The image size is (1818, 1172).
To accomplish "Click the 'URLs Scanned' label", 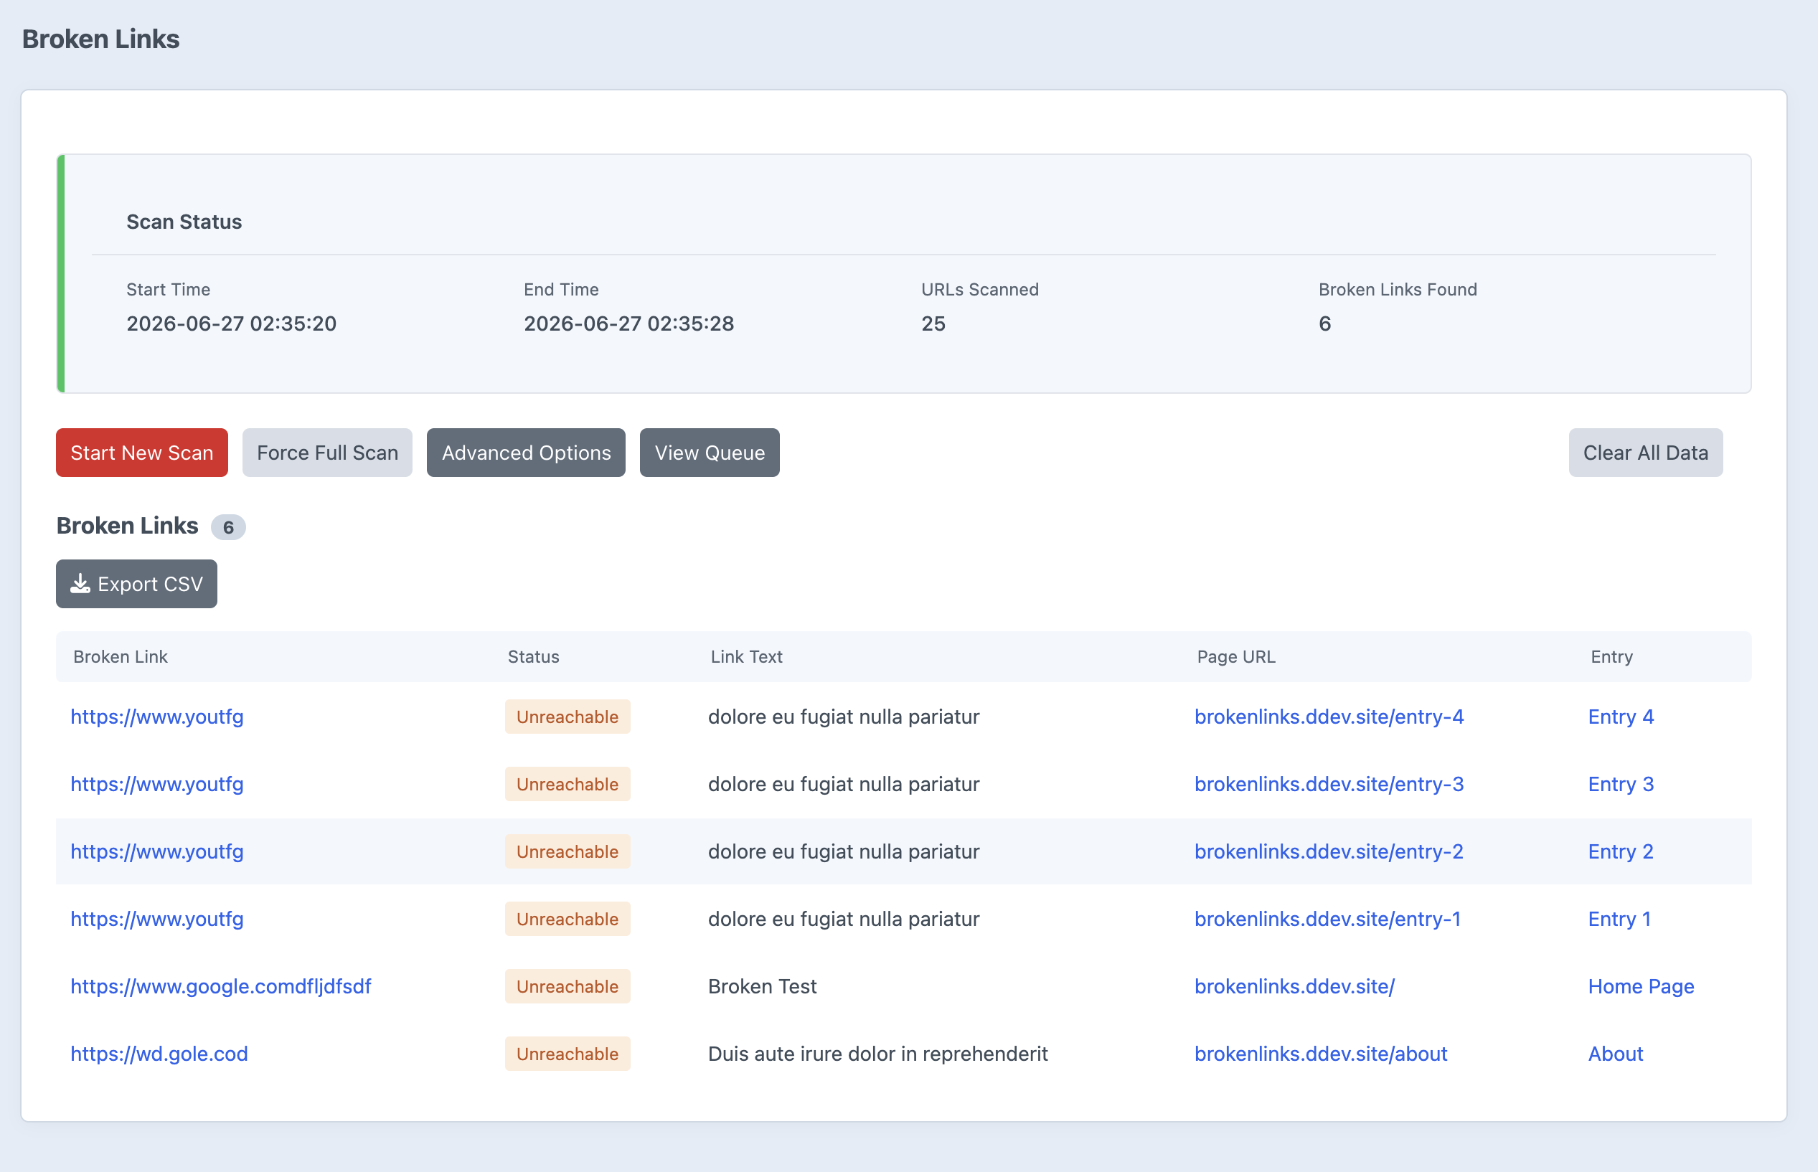I will (x=980, y=289).
